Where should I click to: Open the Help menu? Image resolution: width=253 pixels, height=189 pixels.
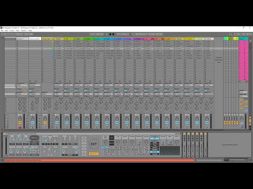pos(30,30)
